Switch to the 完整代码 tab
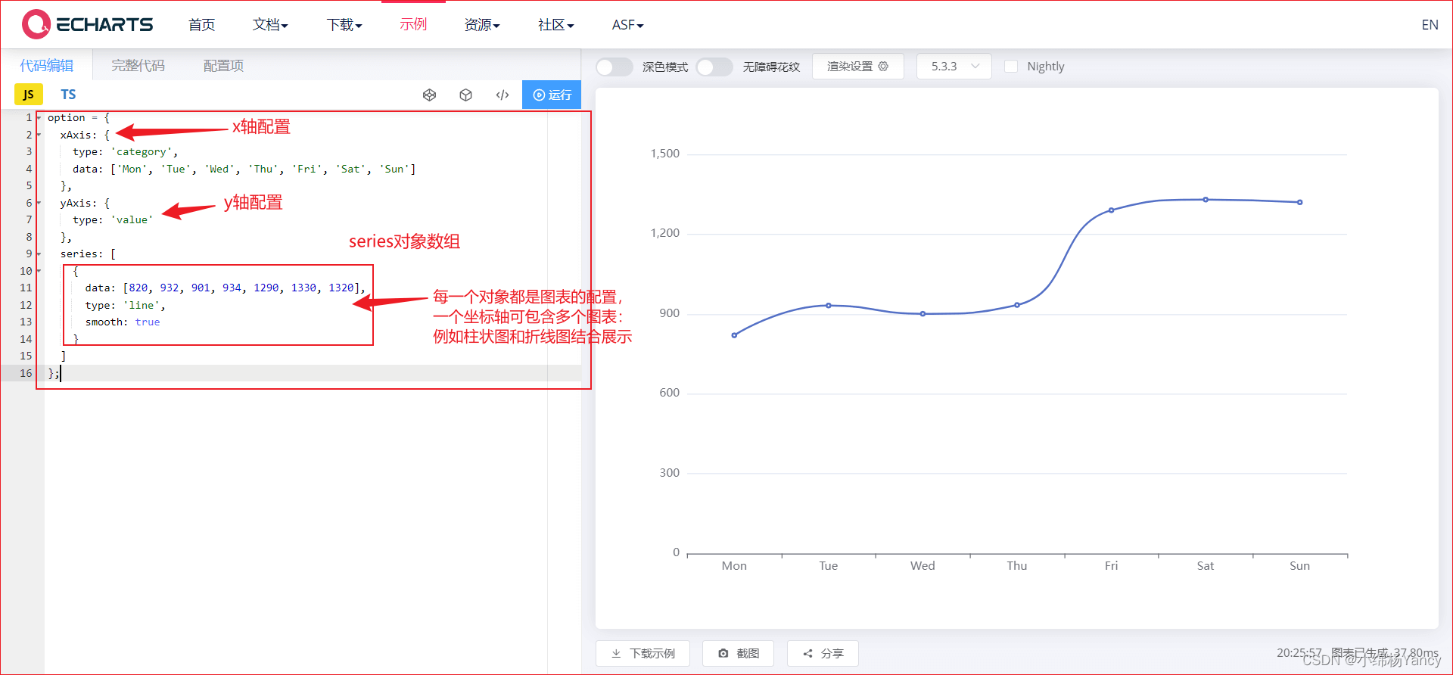 [138, 66]
